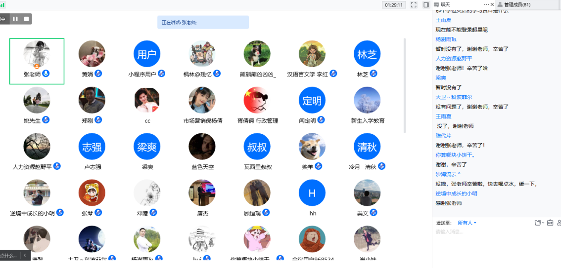The image size is (561, 268).
Task: Stop the meeting recording
Action: coord(27,19)
